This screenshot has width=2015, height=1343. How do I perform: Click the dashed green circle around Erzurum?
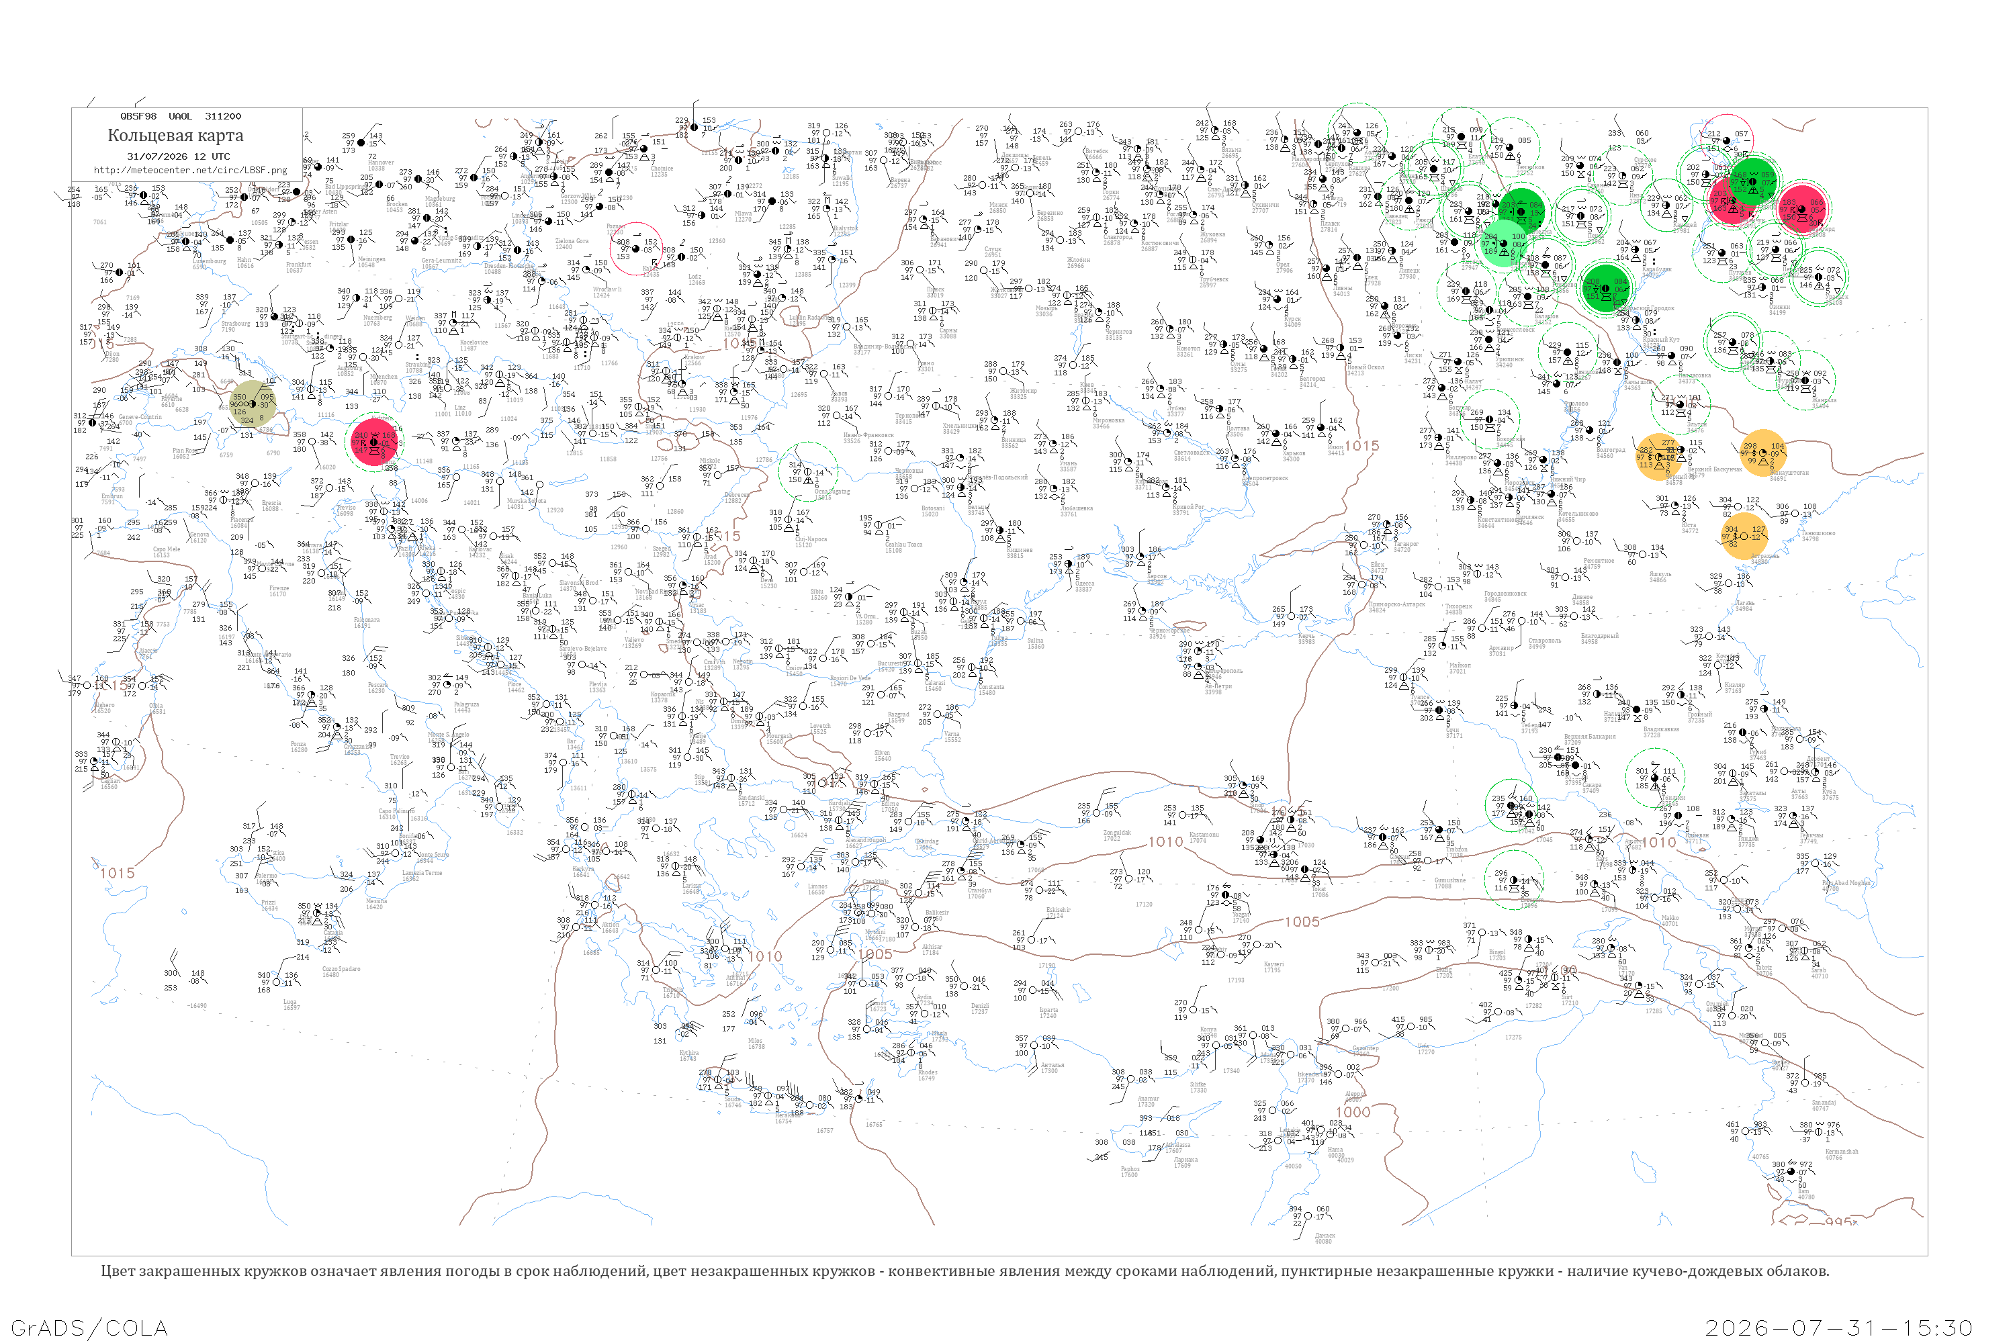click(x=1514, y=879)
